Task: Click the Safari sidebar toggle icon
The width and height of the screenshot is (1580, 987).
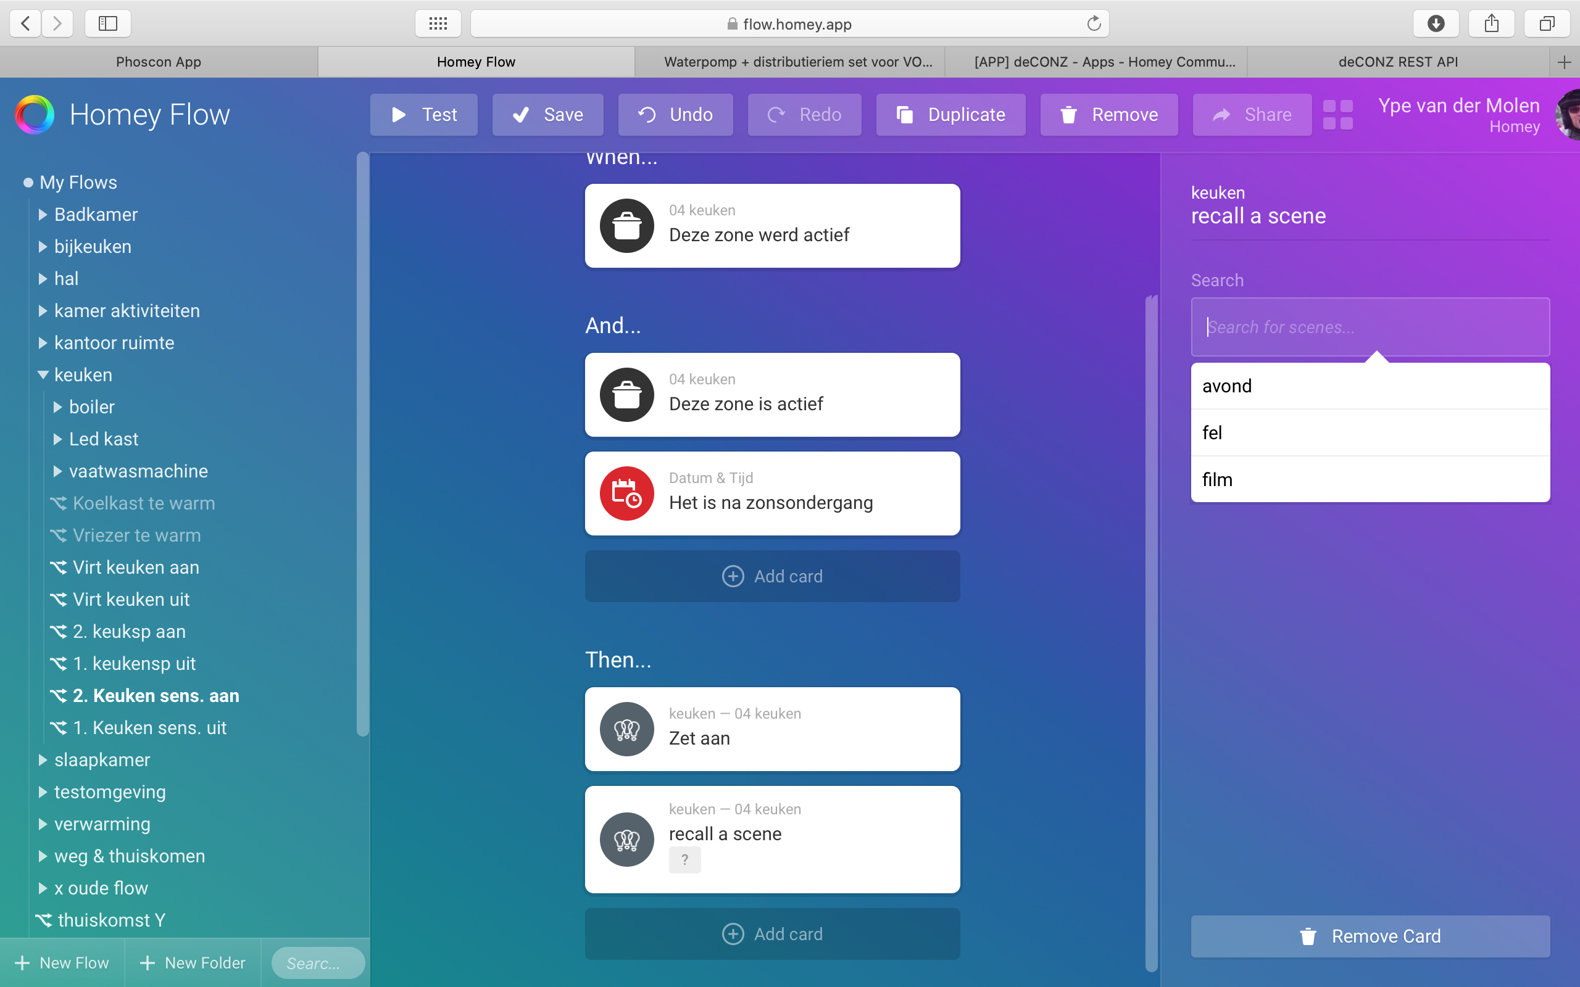Action: point(108,24)
